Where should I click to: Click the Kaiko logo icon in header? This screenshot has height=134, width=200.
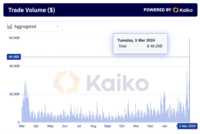(x=176, y=10)
